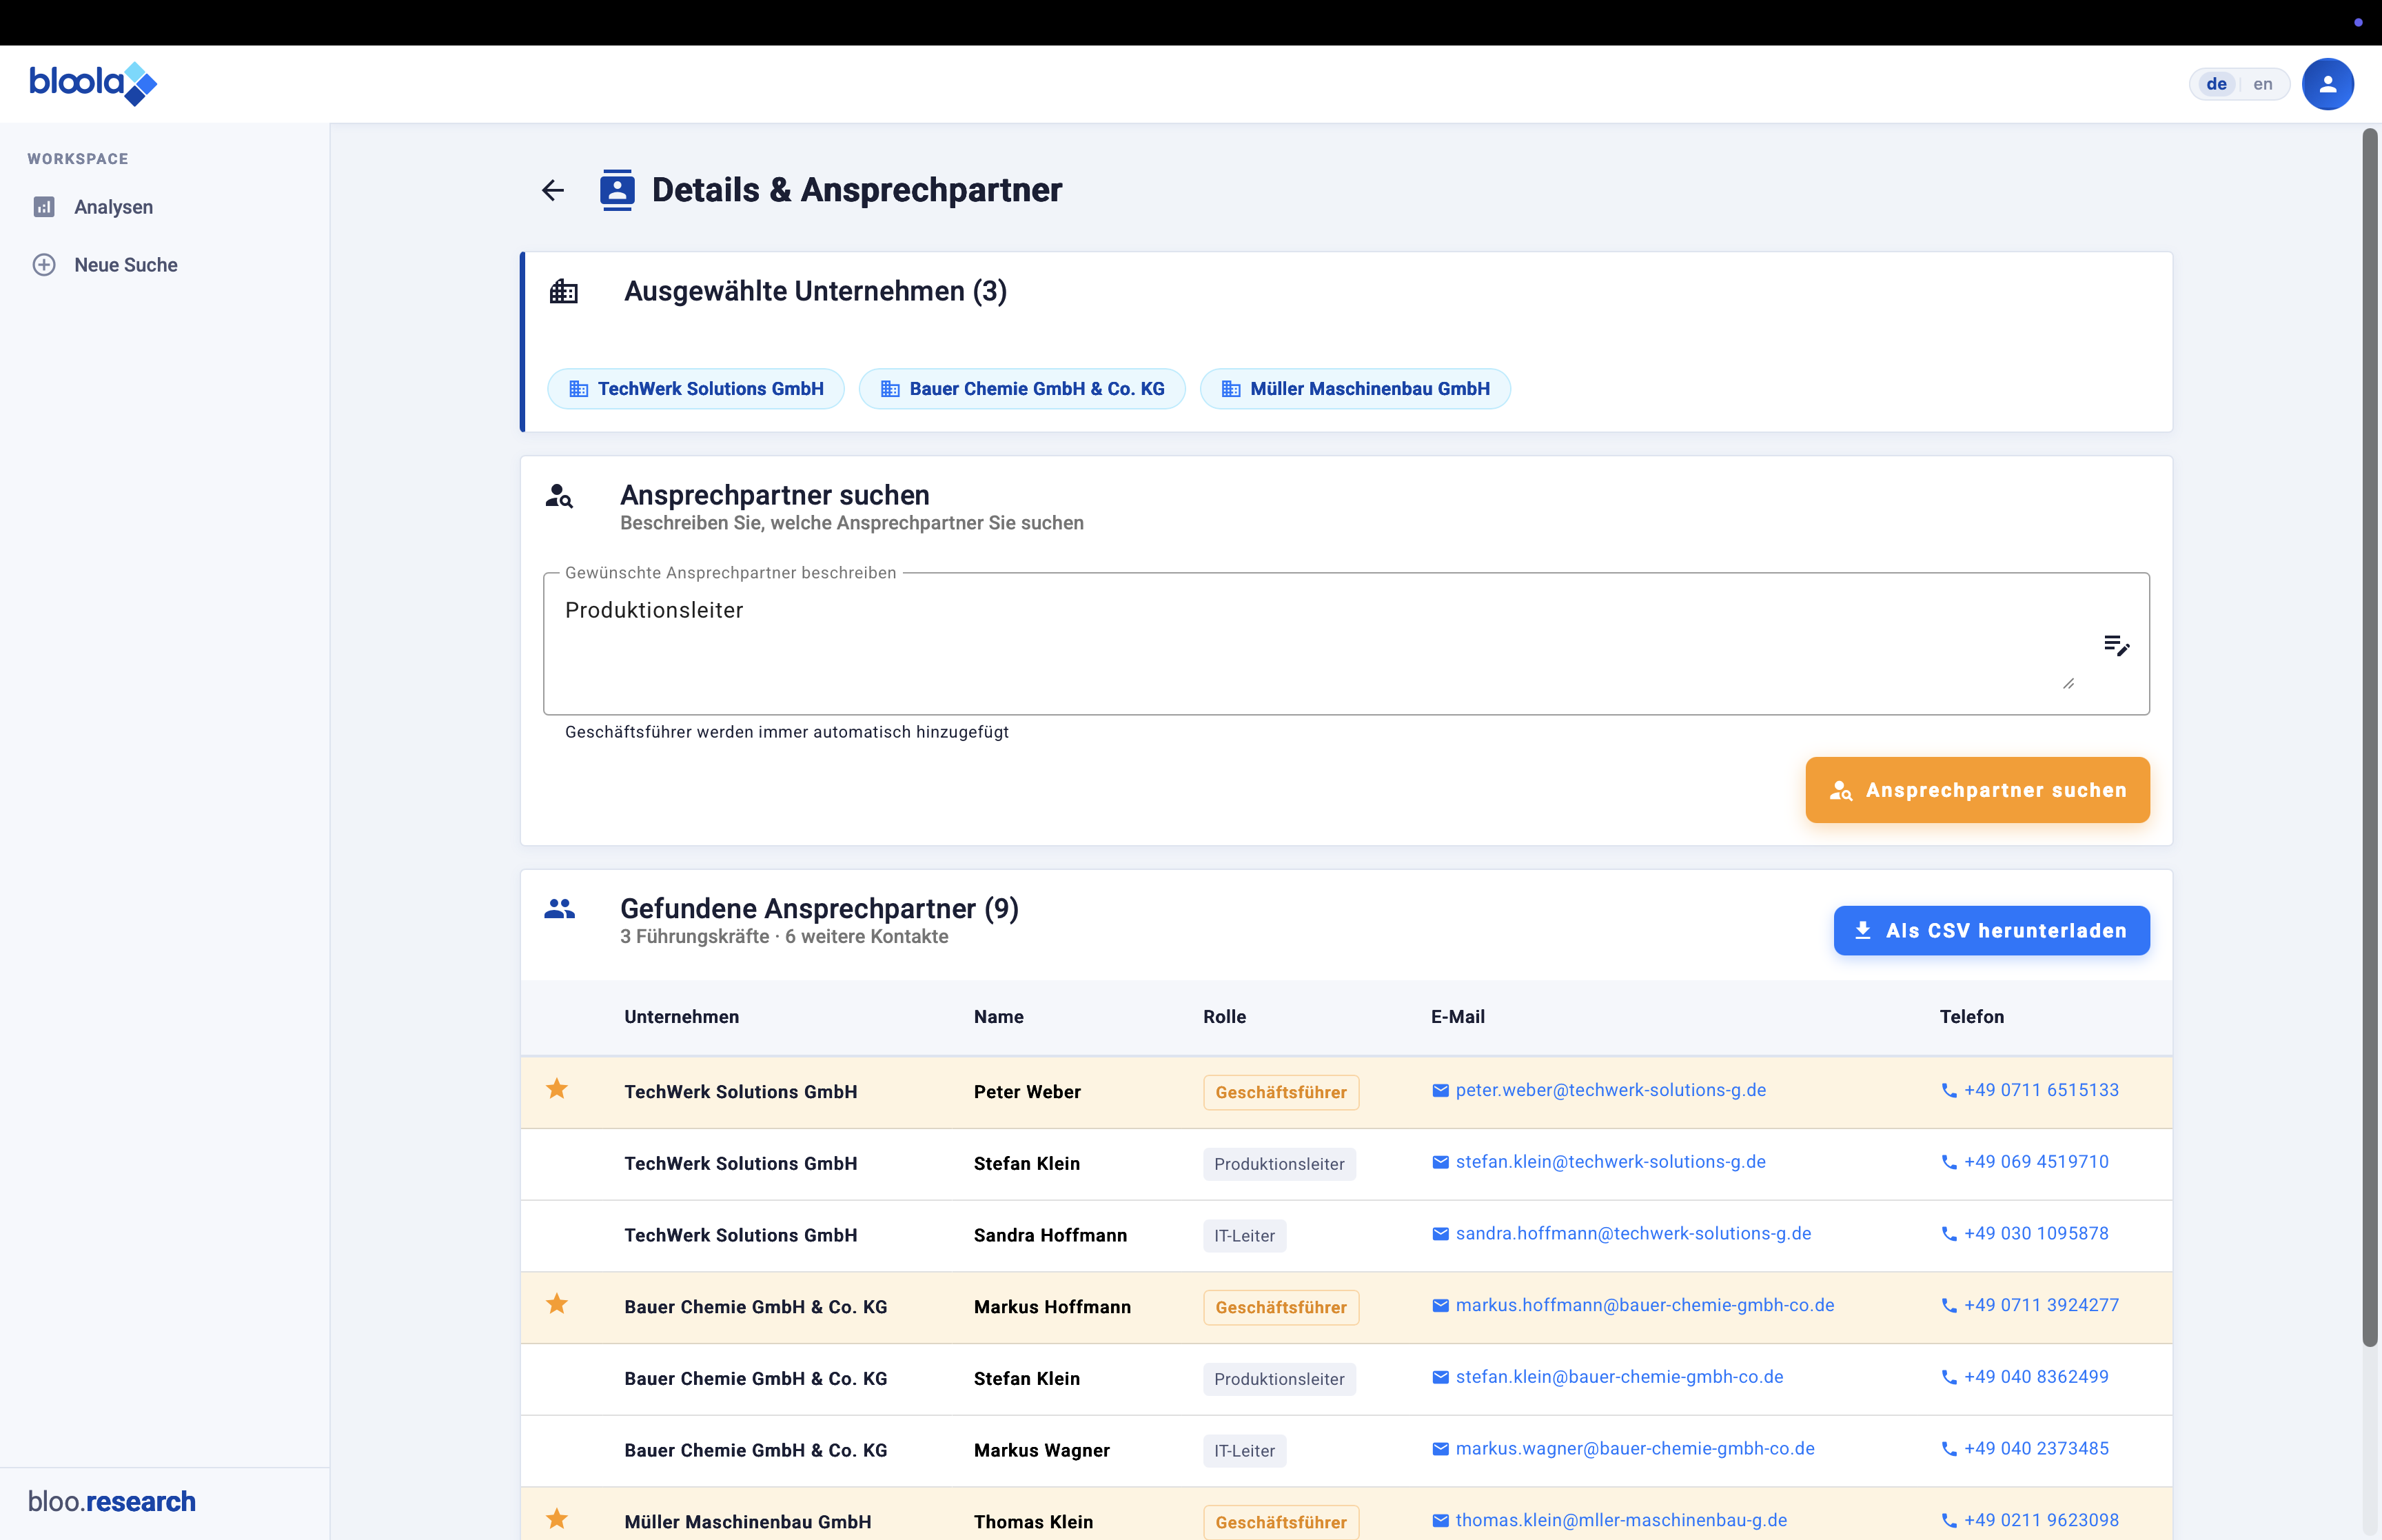The image size is (2382, 1540).
Task: Switch language to en
Action: [x=2263, y=84]
